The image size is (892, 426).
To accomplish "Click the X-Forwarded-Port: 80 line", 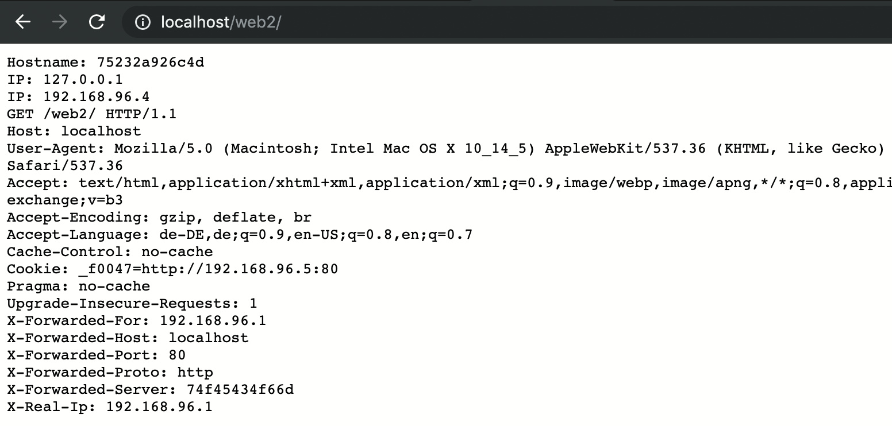I will pos(97,355).
